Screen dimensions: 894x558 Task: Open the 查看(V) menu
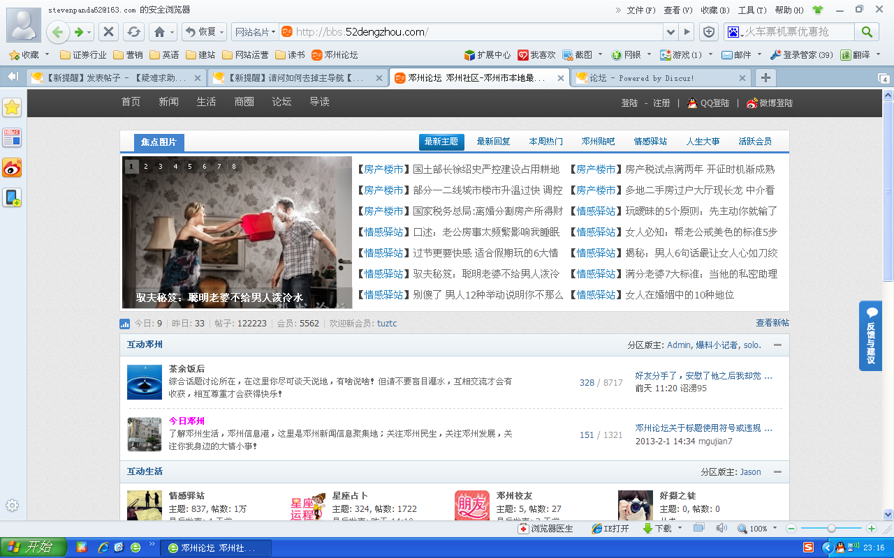pos(678,10)
